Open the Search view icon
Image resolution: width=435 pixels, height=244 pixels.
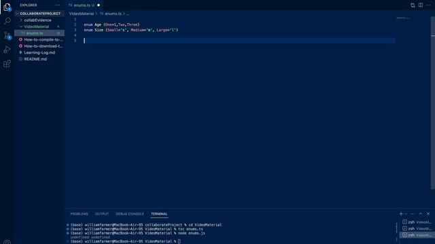pos(7,21)
